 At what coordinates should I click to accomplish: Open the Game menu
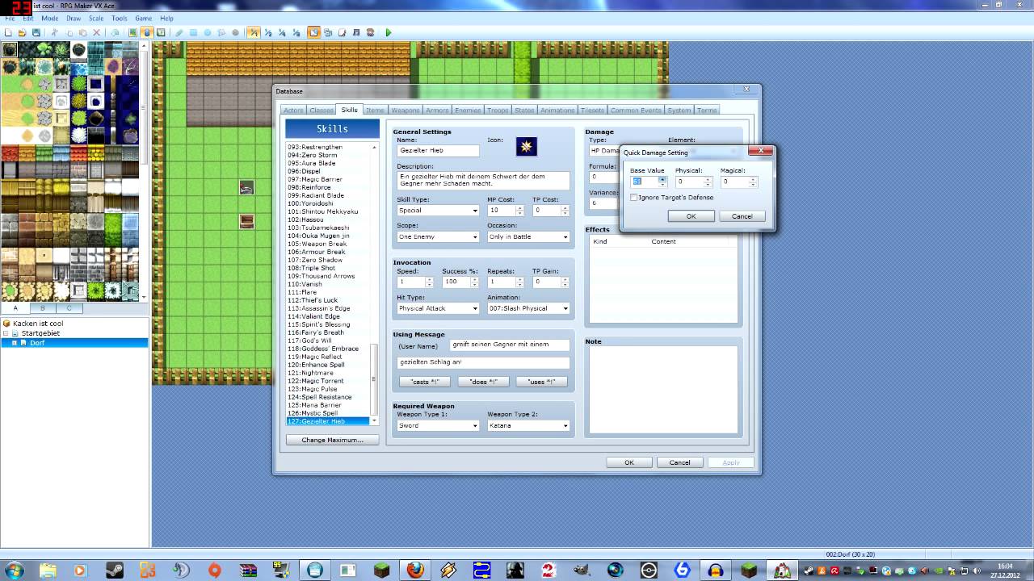coord(143,18)
